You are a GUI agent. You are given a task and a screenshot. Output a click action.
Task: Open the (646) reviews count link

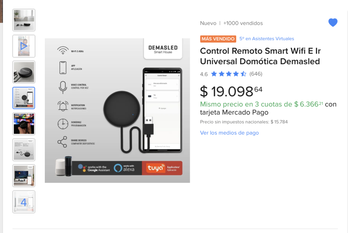point(256,74)
